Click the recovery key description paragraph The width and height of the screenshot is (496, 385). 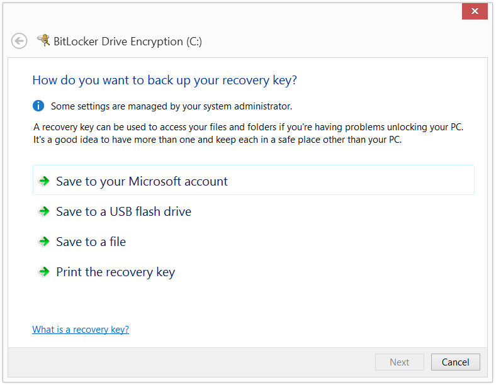coord(249,133)
